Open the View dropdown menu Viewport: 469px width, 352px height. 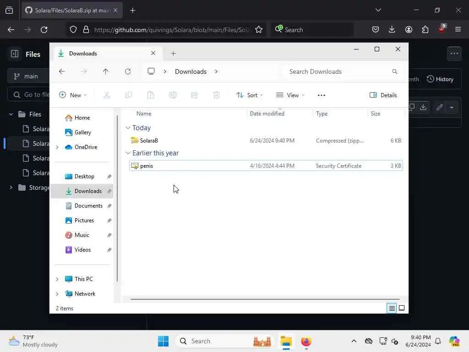(290, 95)
